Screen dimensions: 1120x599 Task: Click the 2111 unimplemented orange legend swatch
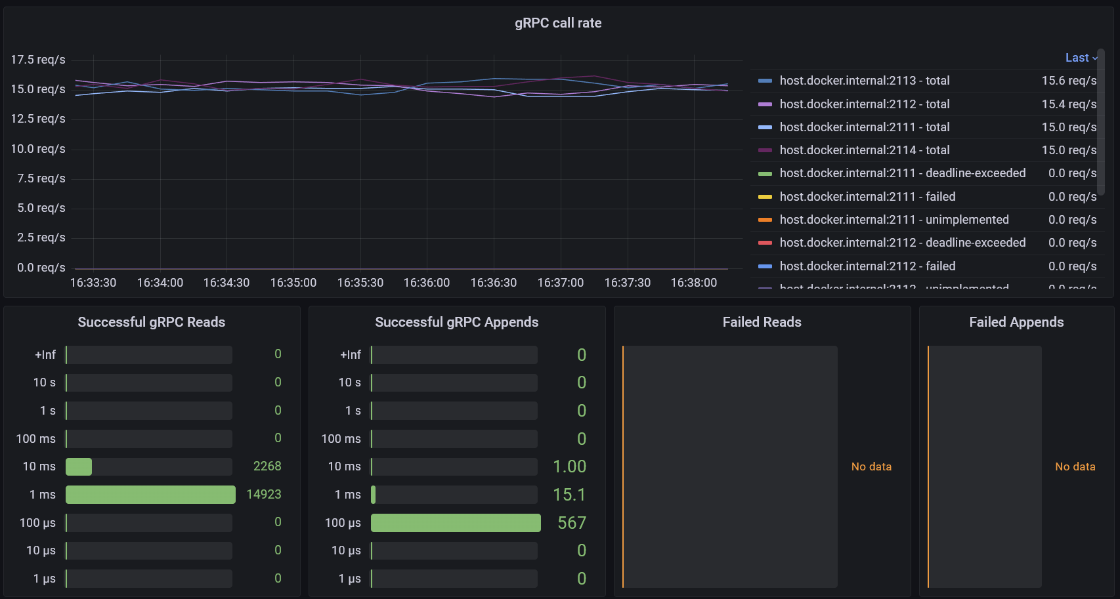(x=765, y=220)
